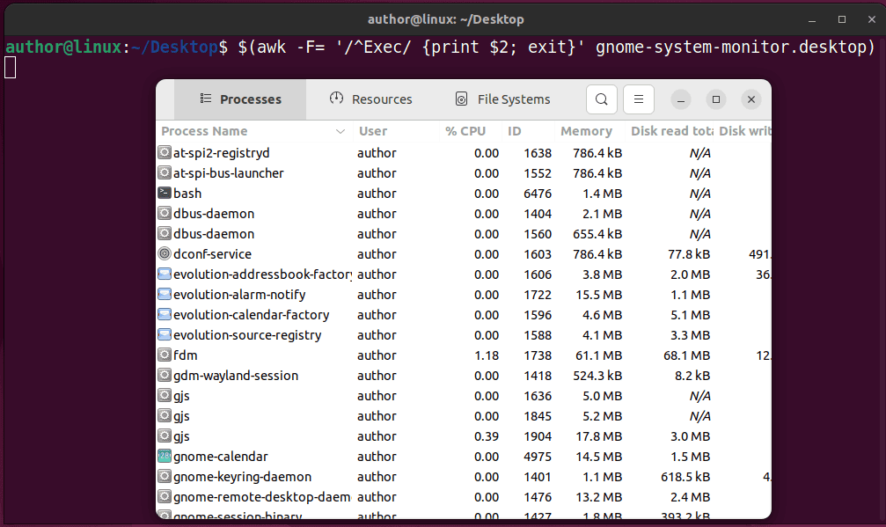Click the File Systems tab icon
Image resolution: width=886 pixels, height=527 pixels.
[x=460, y=99]
